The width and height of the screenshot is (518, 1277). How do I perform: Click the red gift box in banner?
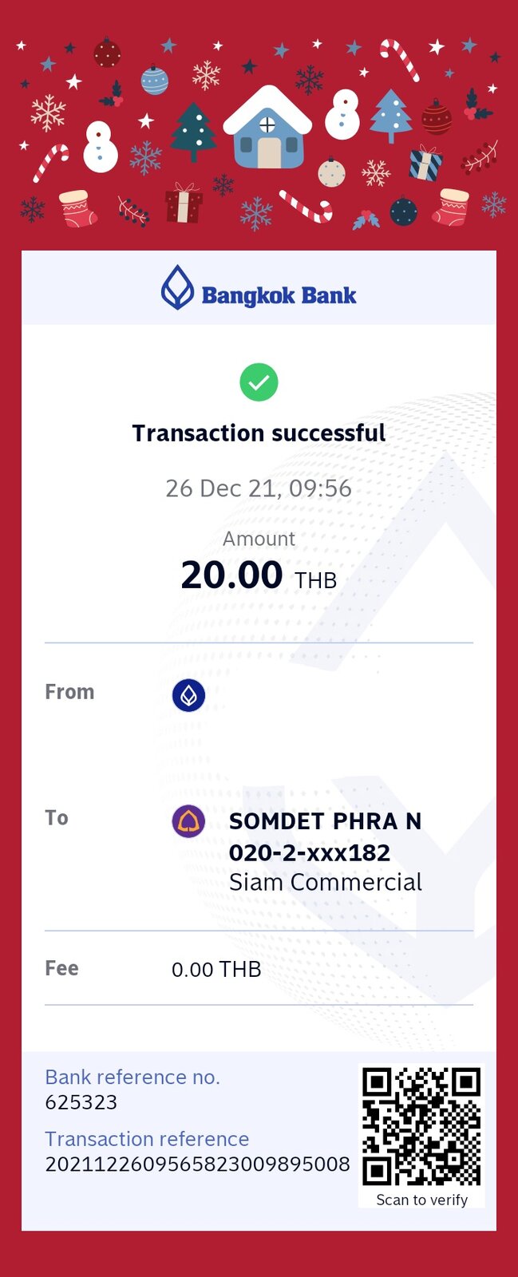click(184, 204)
